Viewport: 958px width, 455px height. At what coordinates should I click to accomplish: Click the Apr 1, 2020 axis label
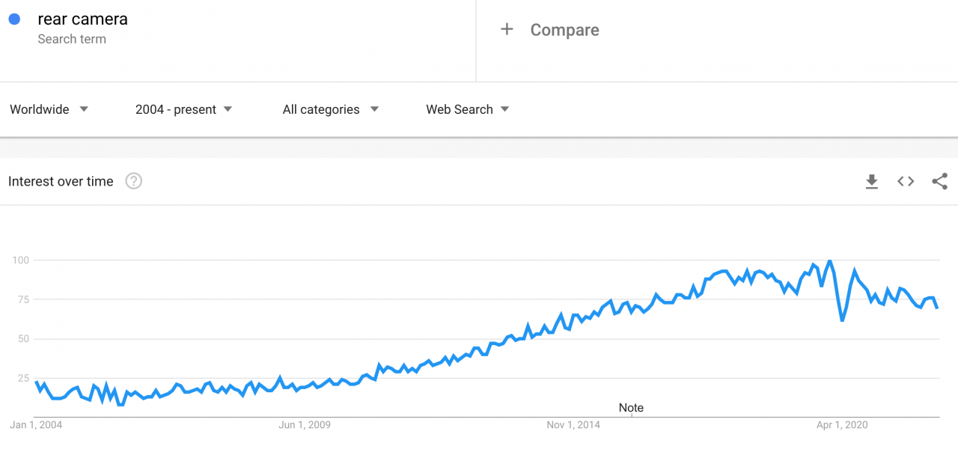tap(842, 425)
